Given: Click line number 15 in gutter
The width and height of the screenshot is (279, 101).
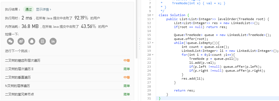Looking at the screenshot, I should tap(149, 35).
